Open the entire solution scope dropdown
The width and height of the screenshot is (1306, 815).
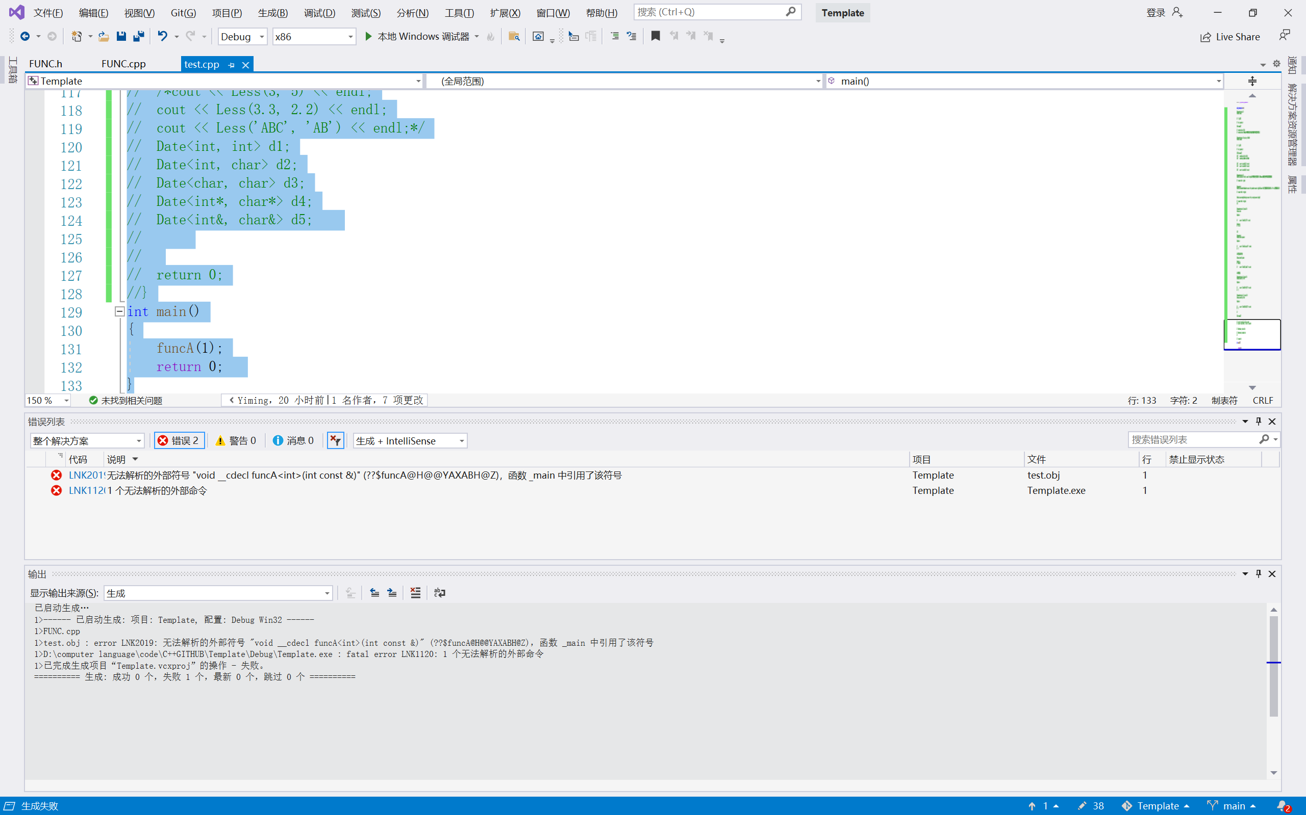87,440
